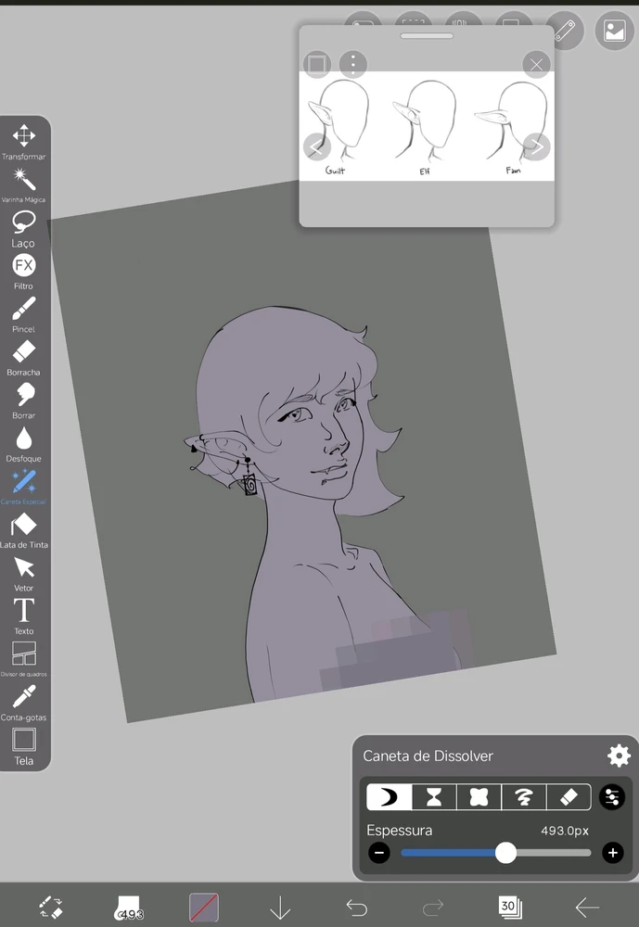This screenshot has height=927, width=639.
Task: Select the hourglass dissolve pen mode
Action: (x=434, y=797)
